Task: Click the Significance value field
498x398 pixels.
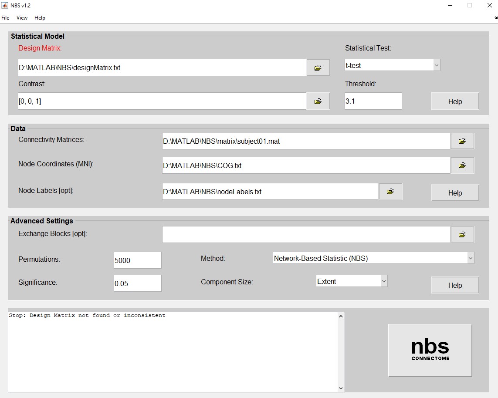Action: coord(137,283)
